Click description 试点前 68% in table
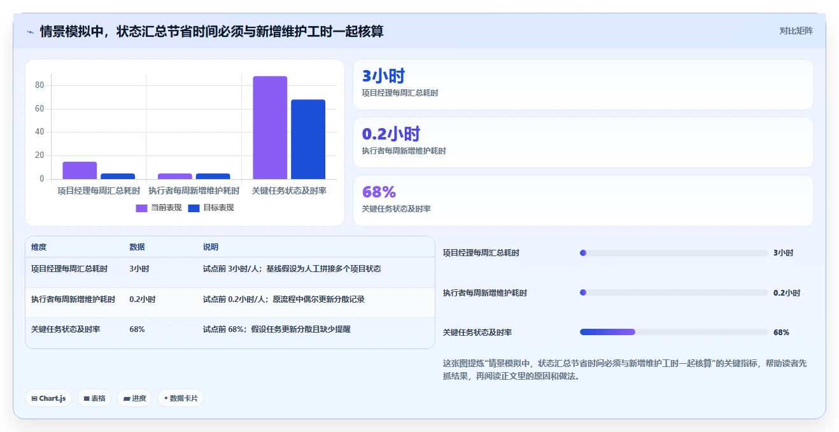 [277, 329]
